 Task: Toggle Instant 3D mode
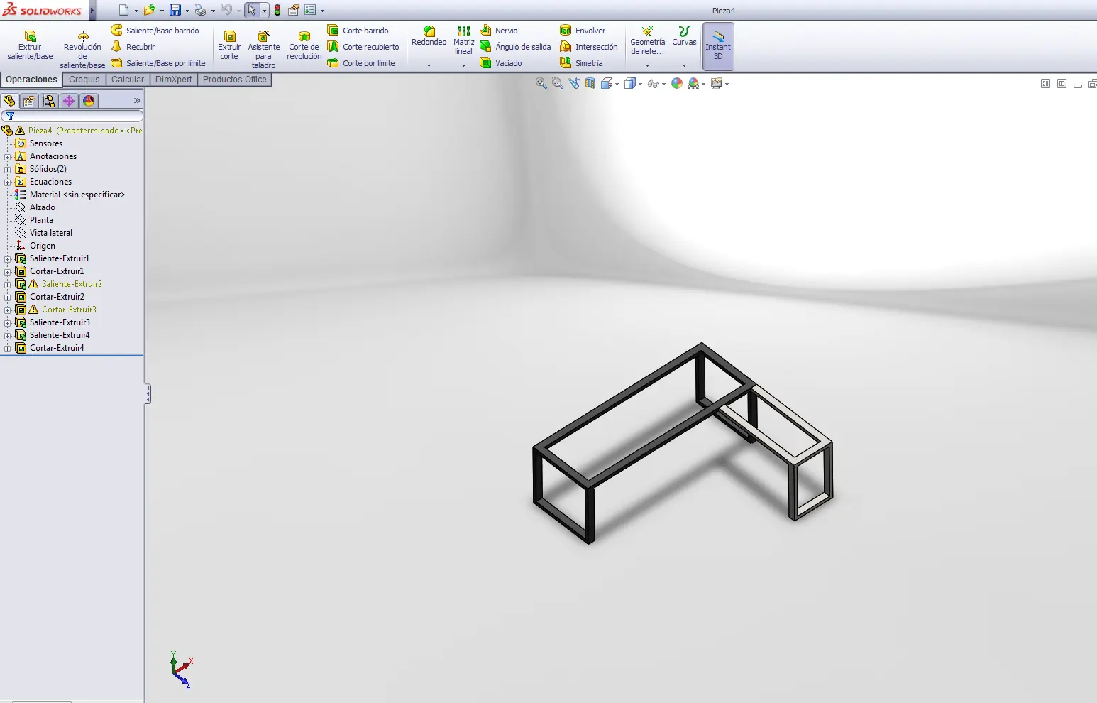pos(718,46)
